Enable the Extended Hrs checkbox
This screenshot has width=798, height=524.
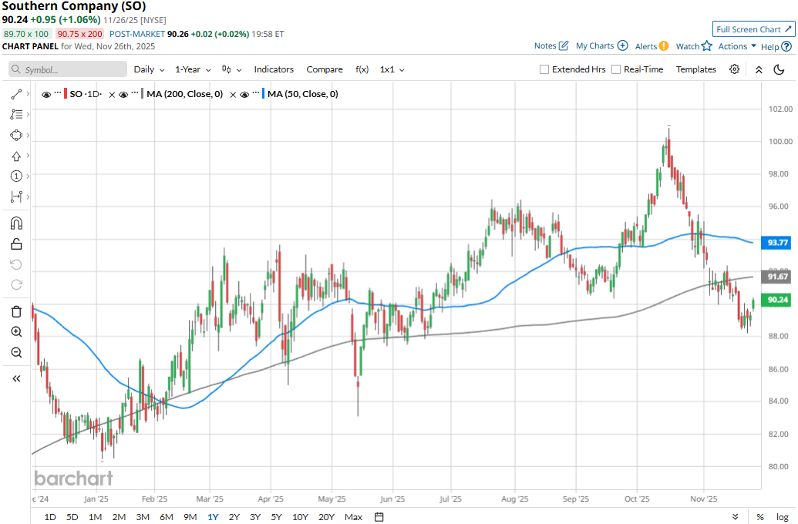(544, 69)
